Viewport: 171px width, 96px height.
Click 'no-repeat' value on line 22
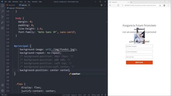[53, 53]
